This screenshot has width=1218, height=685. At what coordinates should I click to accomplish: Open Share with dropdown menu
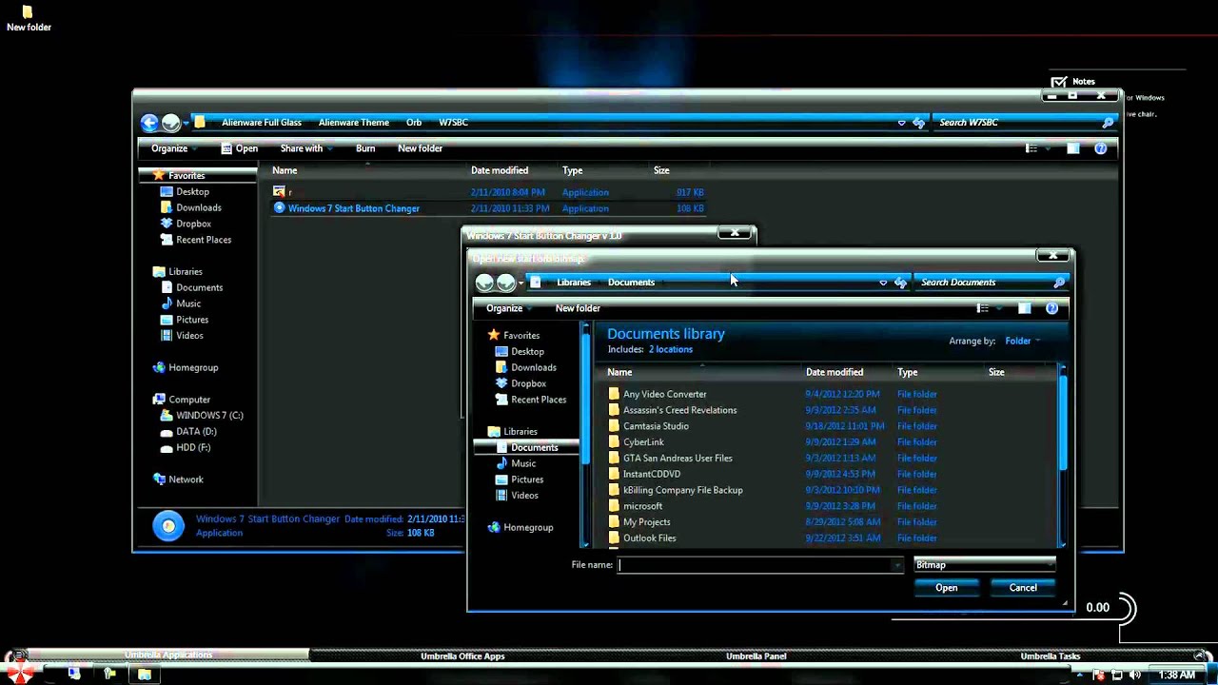(x=306, y=148)
